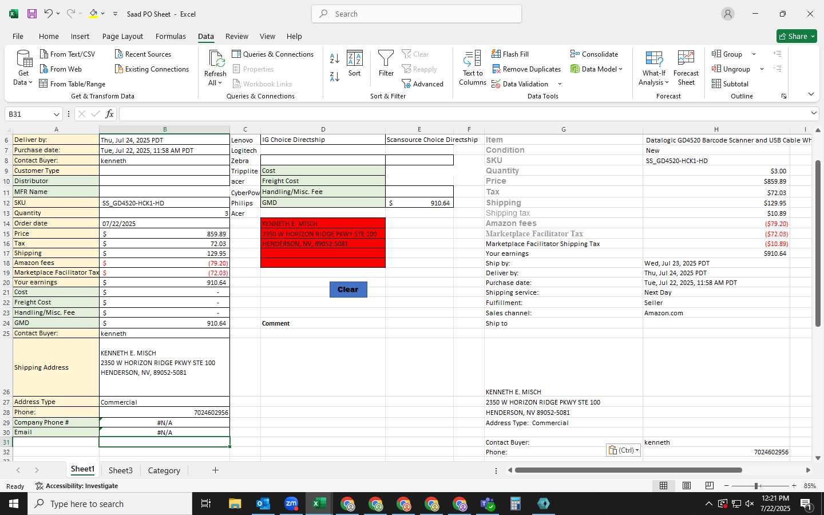Open the Category sheet tab
This screenshot has width=824, height=515.
point(164,470)
